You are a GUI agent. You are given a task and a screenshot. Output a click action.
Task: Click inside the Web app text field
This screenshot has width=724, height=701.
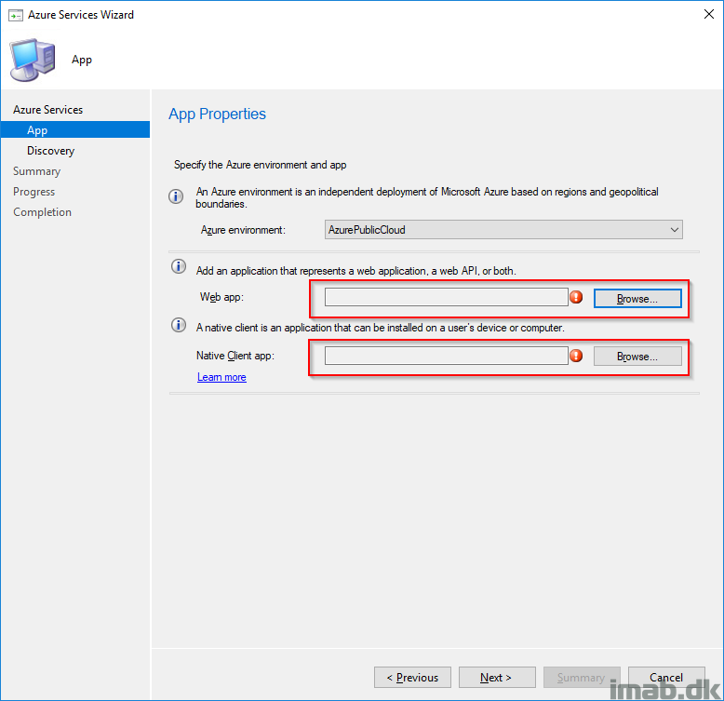446,297
